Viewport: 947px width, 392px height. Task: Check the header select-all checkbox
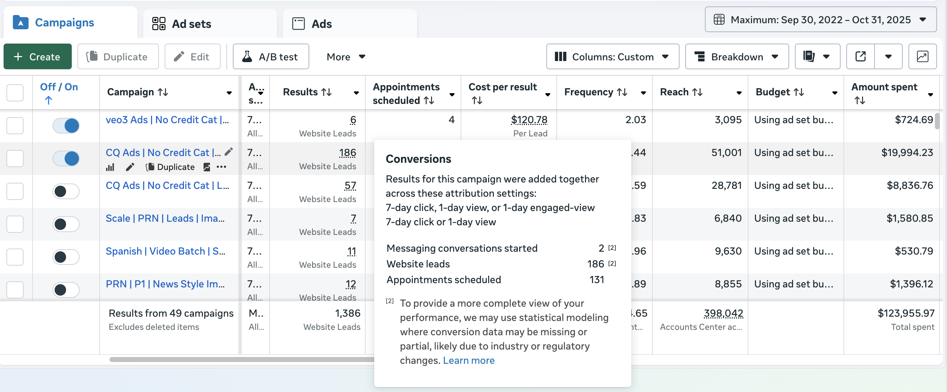pos(15,92)
